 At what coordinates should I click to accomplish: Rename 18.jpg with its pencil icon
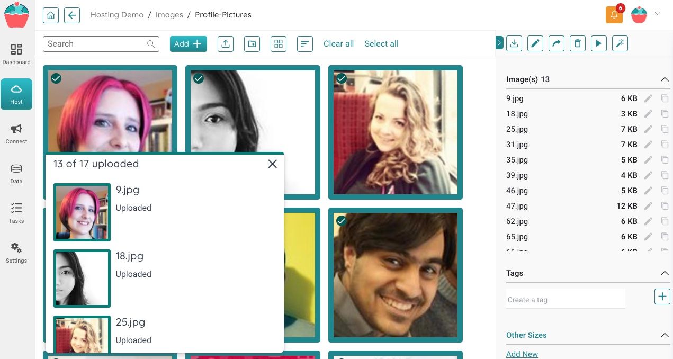coord(648,114)
